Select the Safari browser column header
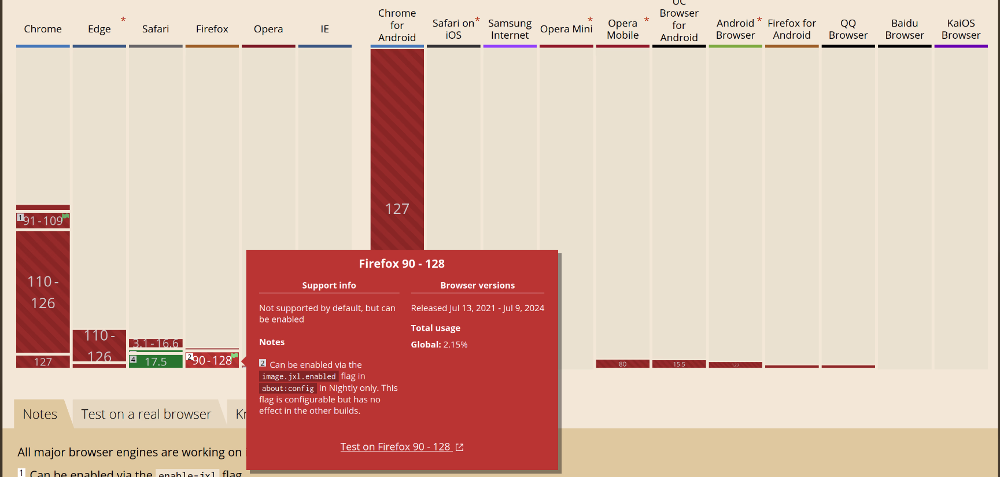Screen dimensions: 1000x477 pyautogui.click(x=156, y=29)
